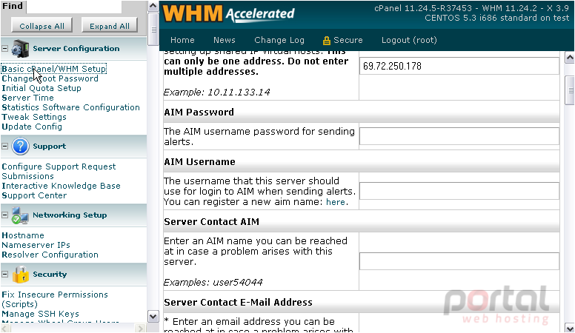This screenshot has width=575, height=333.
Task: Click the sidebar horizontal scroll right arrow
Action: pos(141,329)
